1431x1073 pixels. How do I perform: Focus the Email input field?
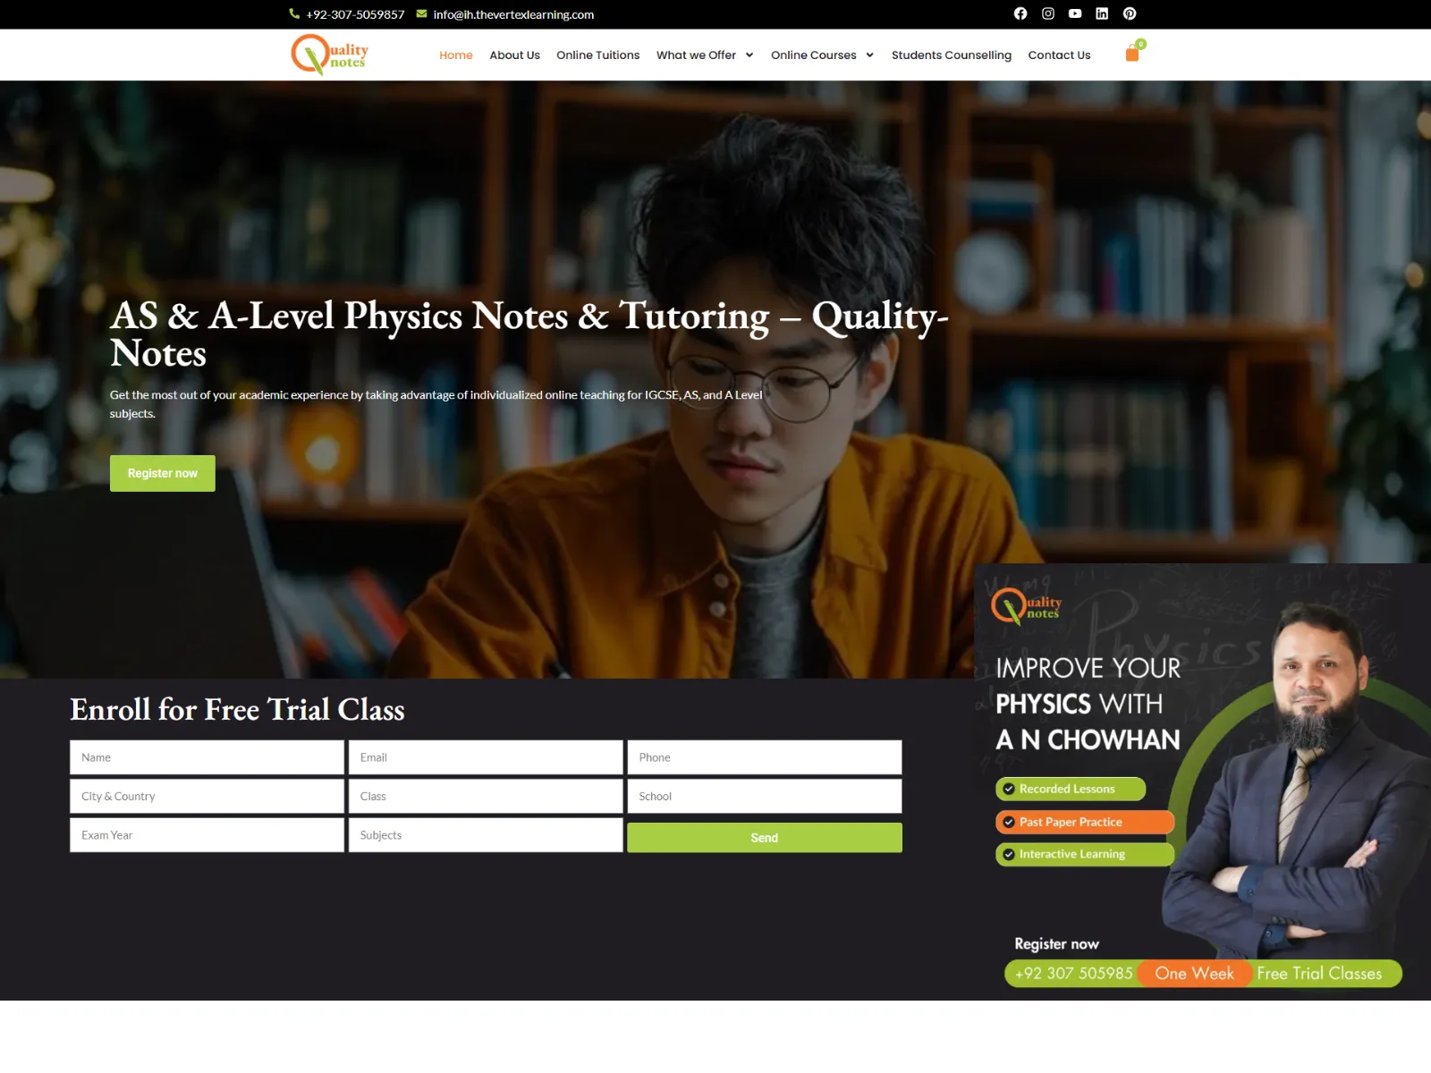click(486, 757)
